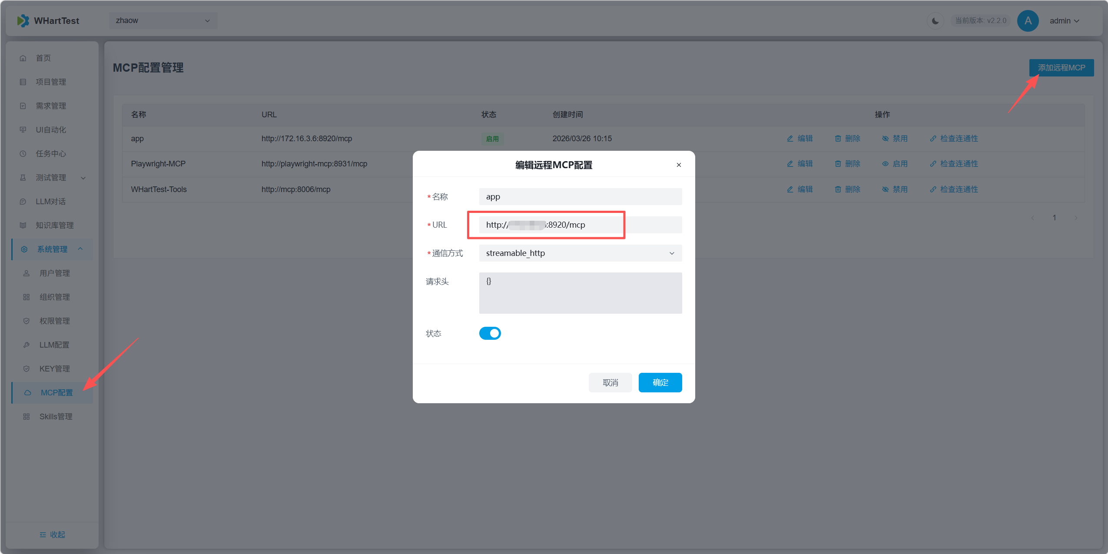Open the 通信方式 streamable_http dropdown
This screenshot has height=554, width=1108.
pyautogui.click(x=580, y=253)
